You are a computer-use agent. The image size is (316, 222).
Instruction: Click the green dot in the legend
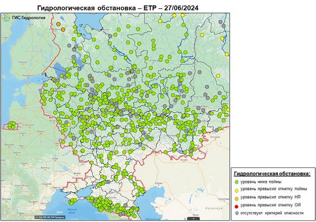click(236, 182)
